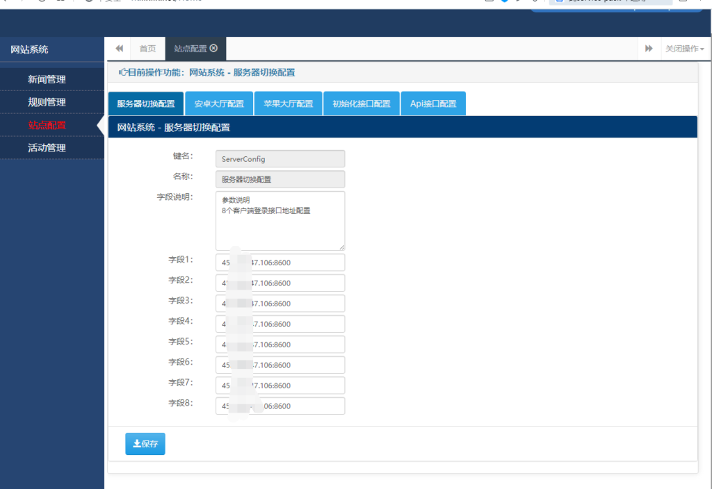712x489 pixels.
Task: Switch to the Api接口配置 tab
Action: click(433, 104)
